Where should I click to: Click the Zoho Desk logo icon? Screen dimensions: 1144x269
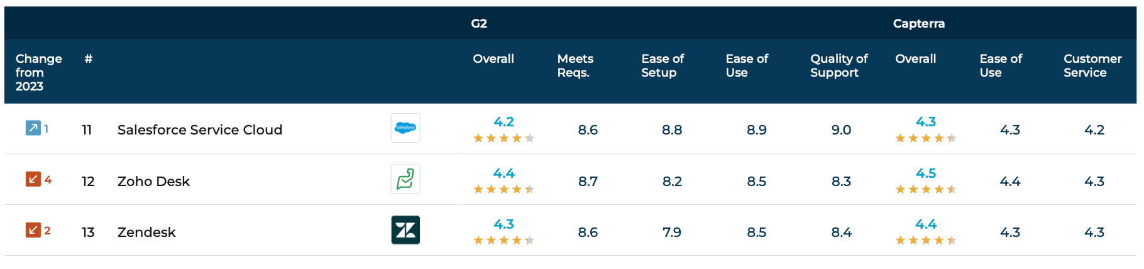(x=405, y=179)
